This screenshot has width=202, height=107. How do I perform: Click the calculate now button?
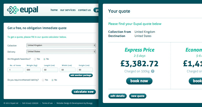tap(84, 92)
